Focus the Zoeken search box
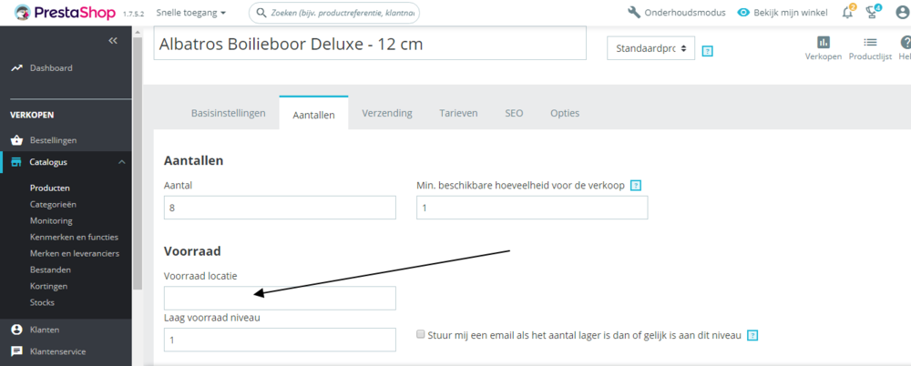Image resolution: width=911 pixels, height=366 pixels. (334, 13)
